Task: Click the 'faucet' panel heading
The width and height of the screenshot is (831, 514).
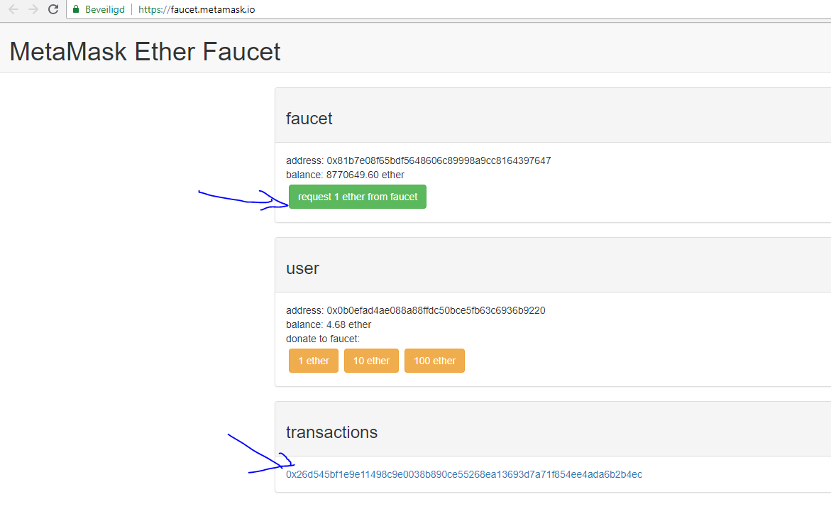Action: point(309,119)
